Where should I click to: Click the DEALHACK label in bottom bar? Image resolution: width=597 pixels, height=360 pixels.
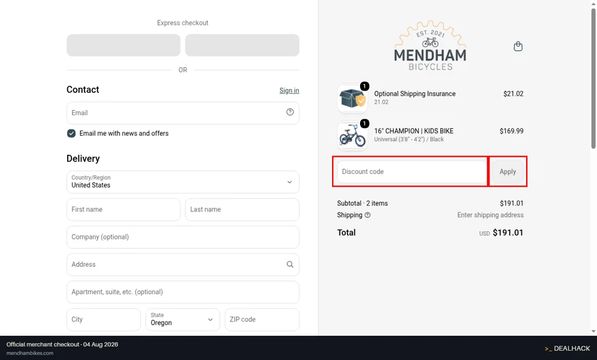coord(572,349)
